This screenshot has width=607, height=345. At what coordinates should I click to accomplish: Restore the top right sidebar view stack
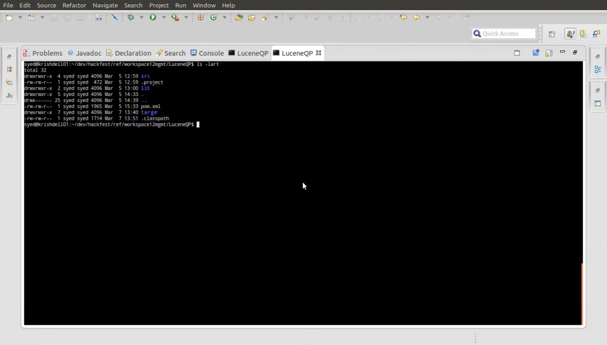598,56
